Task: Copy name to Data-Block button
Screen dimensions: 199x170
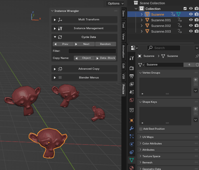Action: (105, 58)
